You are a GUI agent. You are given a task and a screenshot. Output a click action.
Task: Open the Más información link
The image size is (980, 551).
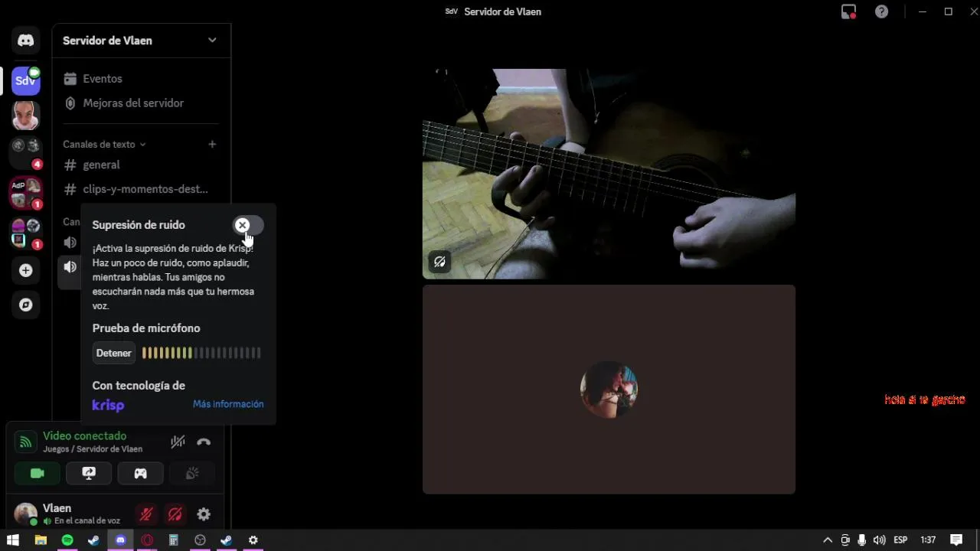[x=228, y=404]
